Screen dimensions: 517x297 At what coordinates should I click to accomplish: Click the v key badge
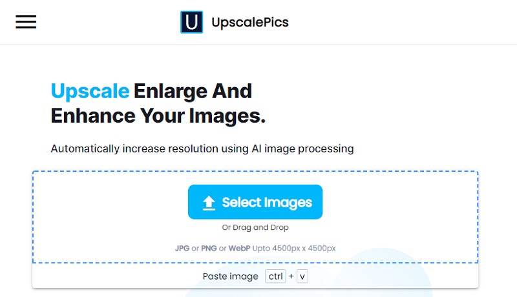[x=302, y=276]
